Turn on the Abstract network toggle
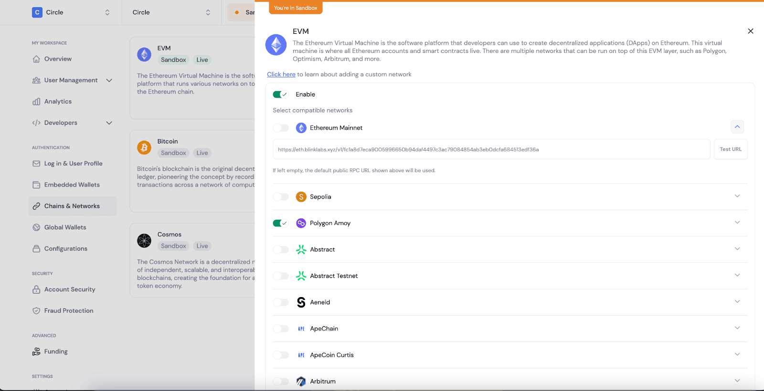The width and height of the screenshot is (764, 391). (281, 249)
